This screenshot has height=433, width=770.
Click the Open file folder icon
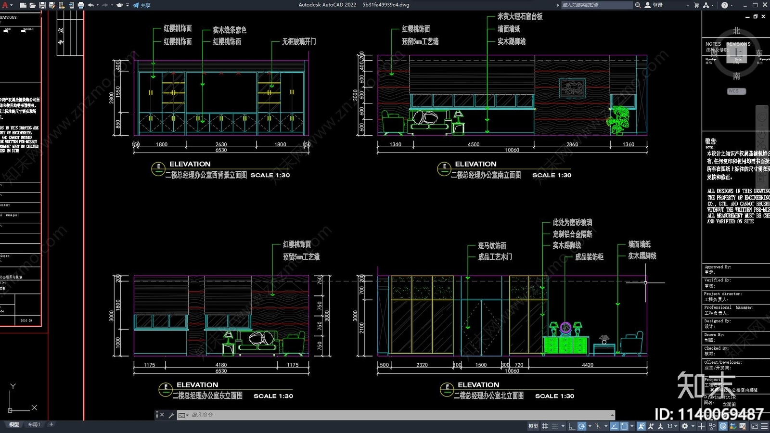click(32, 5)
